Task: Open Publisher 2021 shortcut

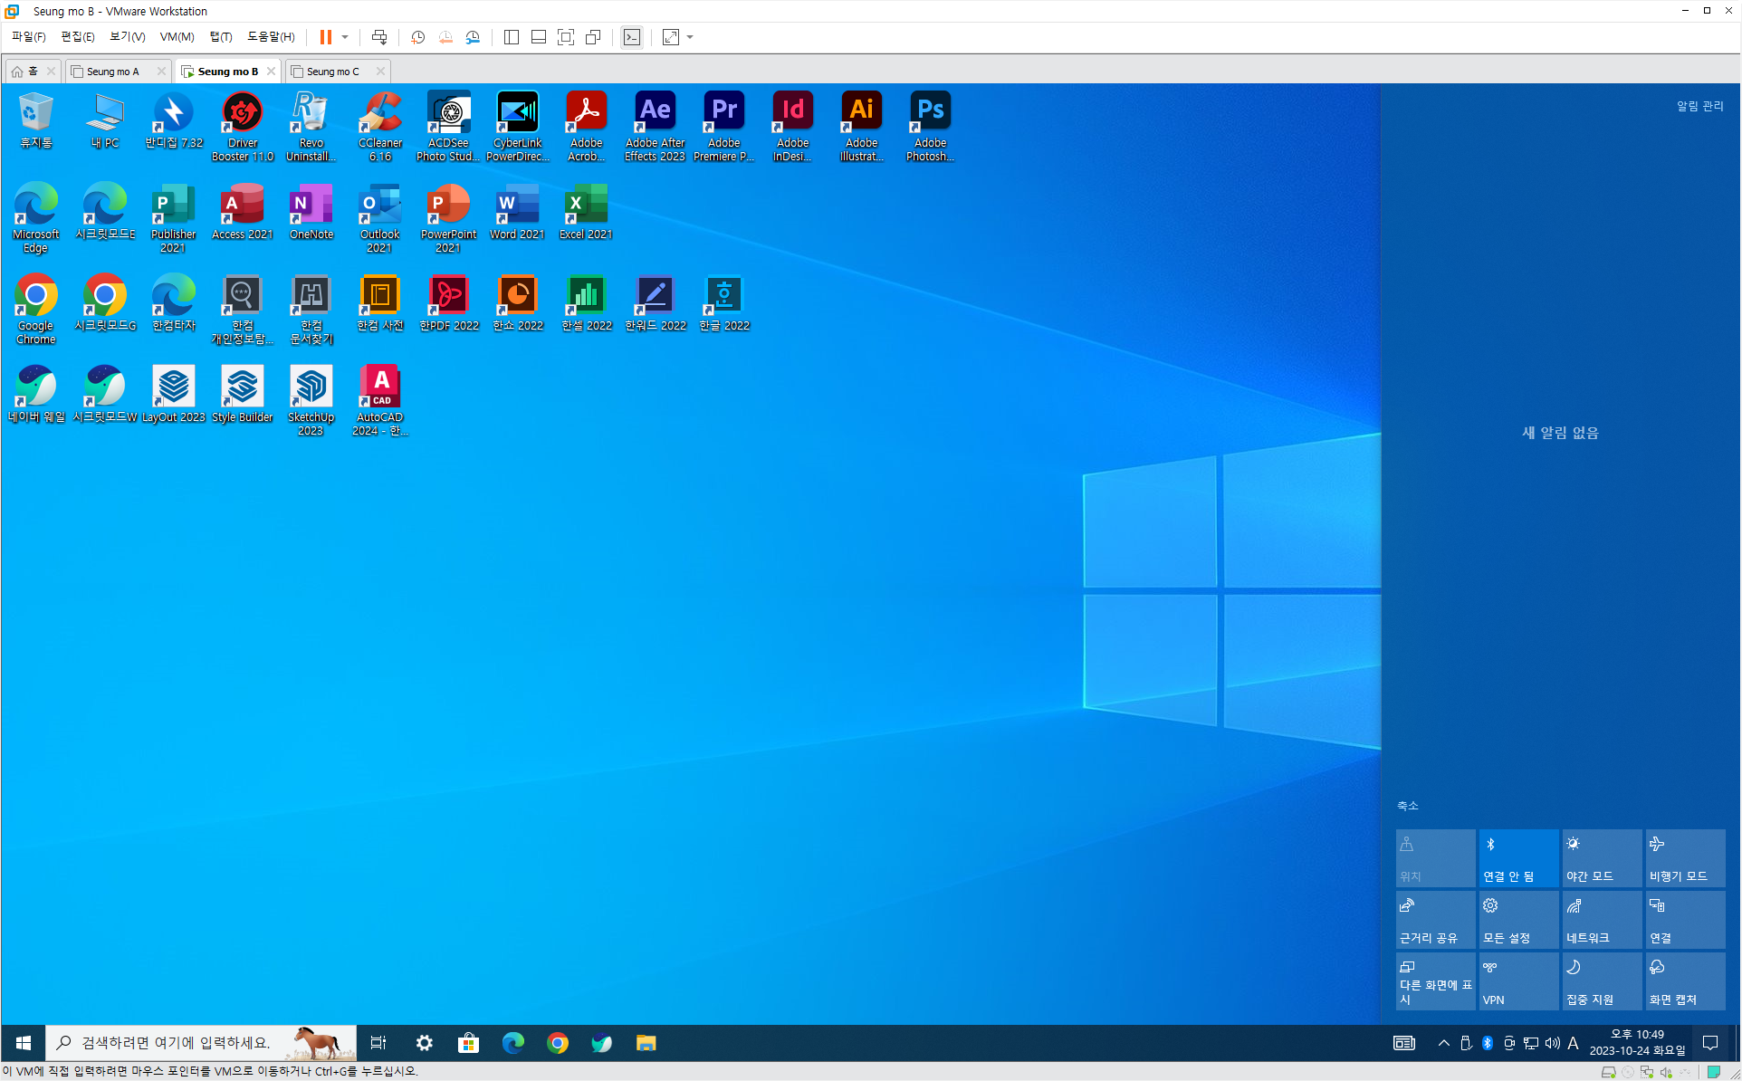Action: (x=174, y=218)
